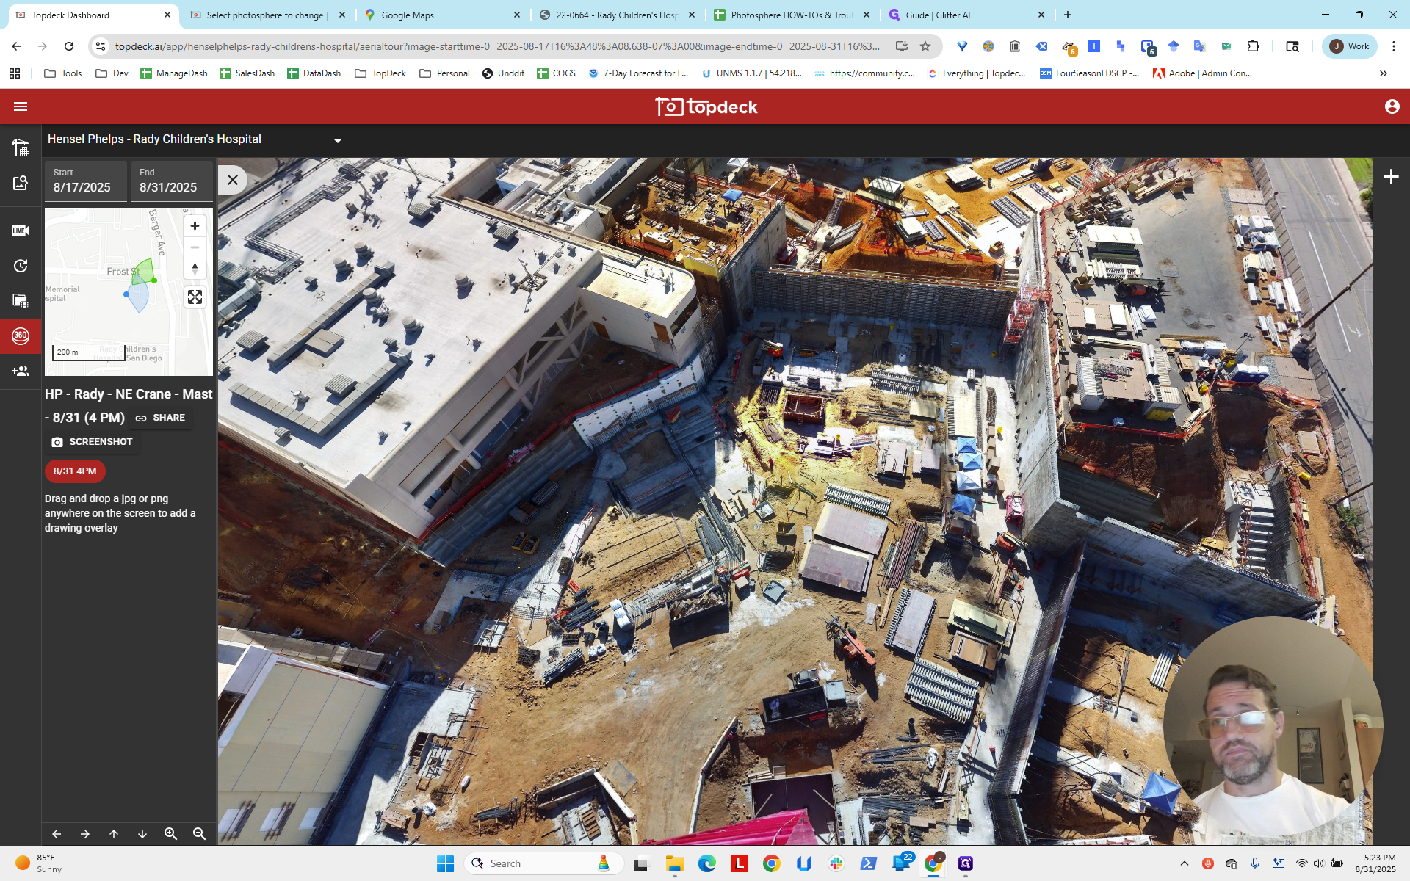Screen dimensions: 1410x881
Task: Select the 360 photosphere sidebar icon
Action: click(x=21, y=336)
